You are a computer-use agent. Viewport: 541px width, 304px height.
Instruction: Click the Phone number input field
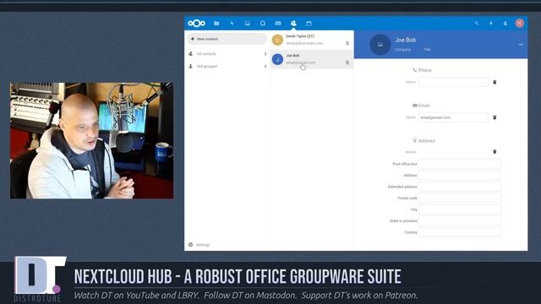click(453, 82)
